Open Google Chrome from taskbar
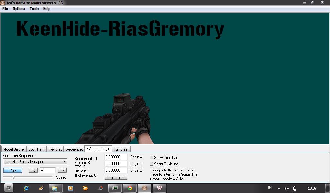Screen dimensions: 330x193 pyautogui.click(x=130, y=188)
